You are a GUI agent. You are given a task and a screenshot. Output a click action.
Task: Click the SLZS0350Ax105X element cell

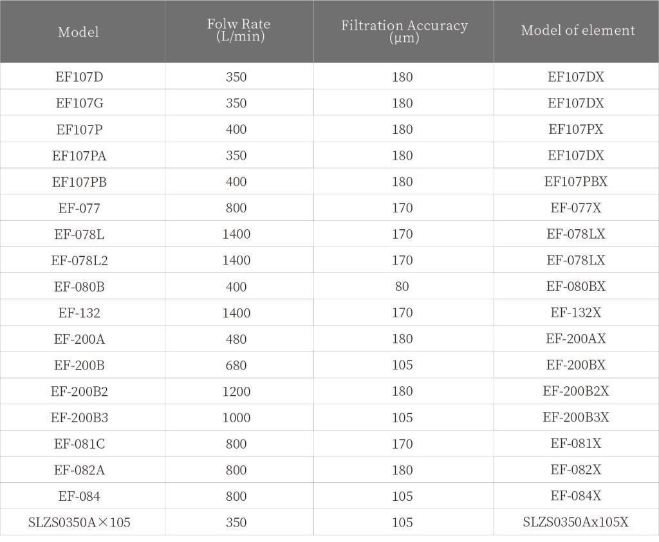pyautogui.click(x=576, y=523)
